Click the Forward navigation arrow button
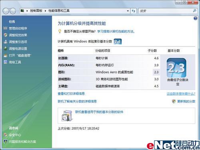 (x=13, y=11)
